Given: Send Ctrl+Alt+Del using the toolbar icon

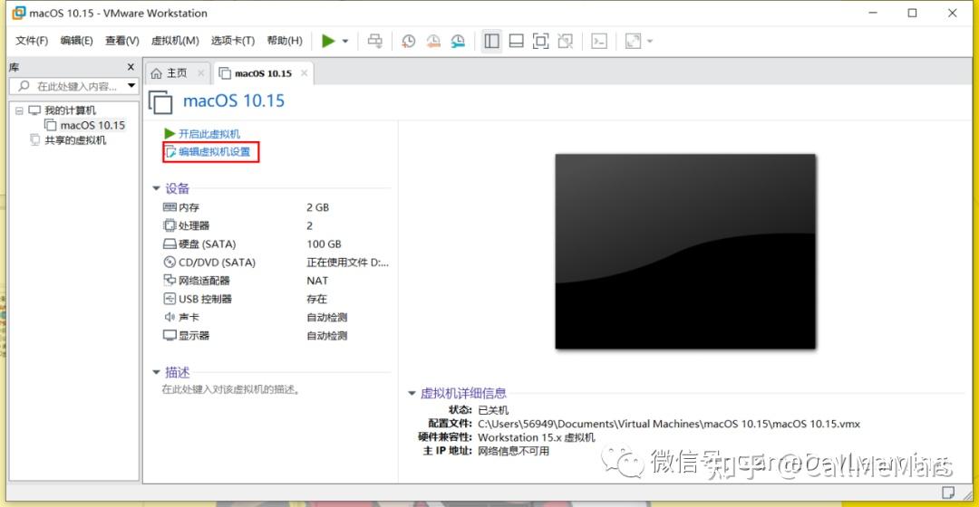Looking at the screenshot, I should [x=374, y=41].
